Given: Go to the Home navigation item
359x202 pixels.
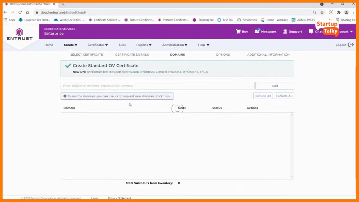Looking at the screenshot, I should (x=48, y=45).
